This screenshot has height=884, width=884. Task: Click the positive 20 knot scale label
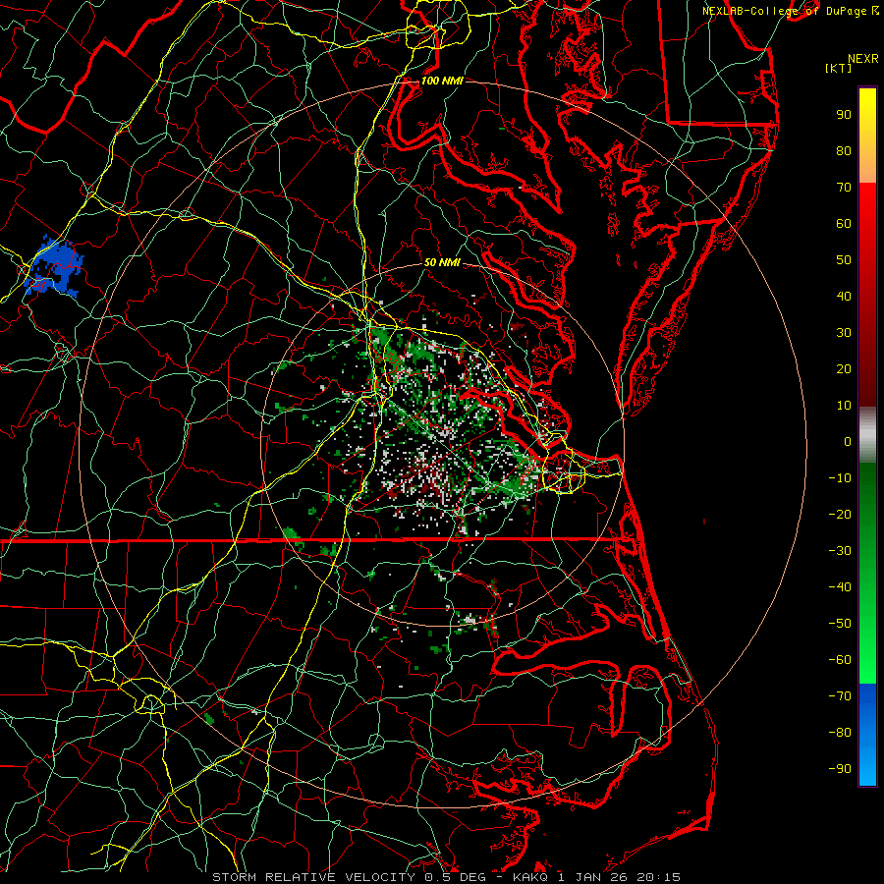click(844, 369)
